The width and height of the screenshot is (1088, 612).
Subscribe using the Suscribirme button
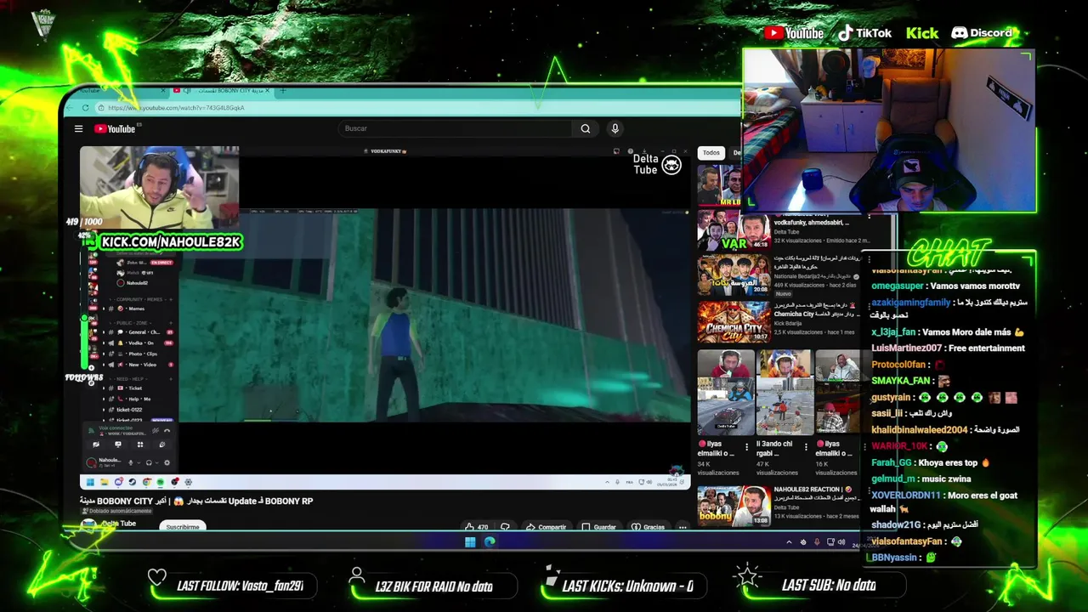182,527
